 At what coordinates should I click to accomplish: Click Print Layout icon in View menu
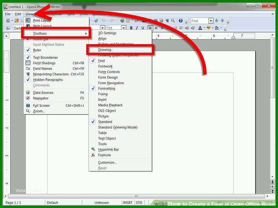[x=28, y=21]
